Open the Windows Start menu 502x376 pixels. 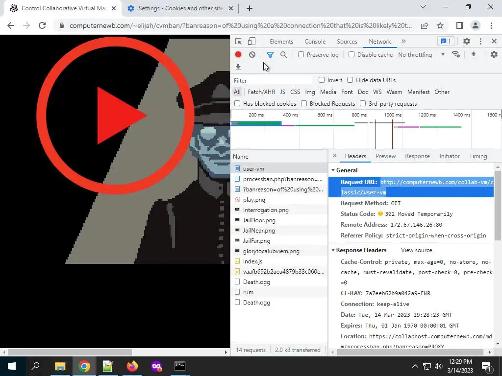point(12,366)
